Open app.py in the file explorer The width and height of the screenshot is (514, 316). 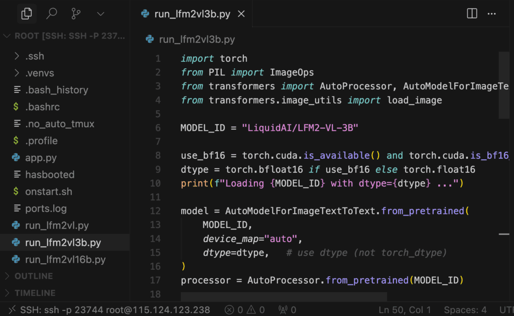41,158
